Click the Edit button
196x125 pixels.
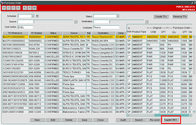[x=53, y=120]
